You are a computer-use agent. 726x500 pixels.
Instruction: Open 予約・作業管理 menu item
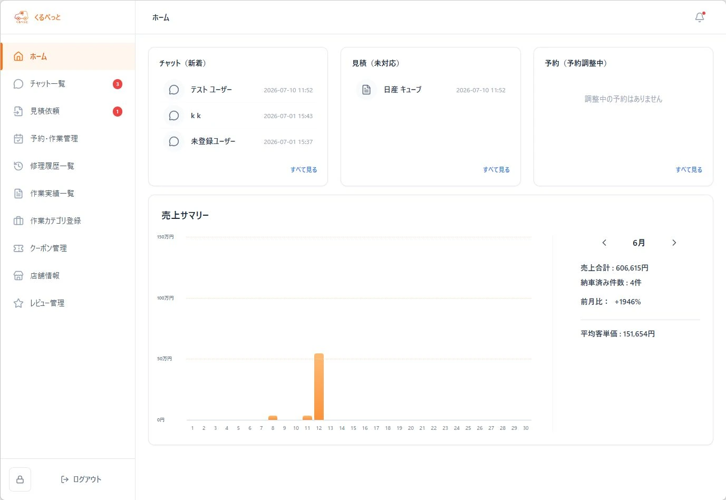click(68, 139)
